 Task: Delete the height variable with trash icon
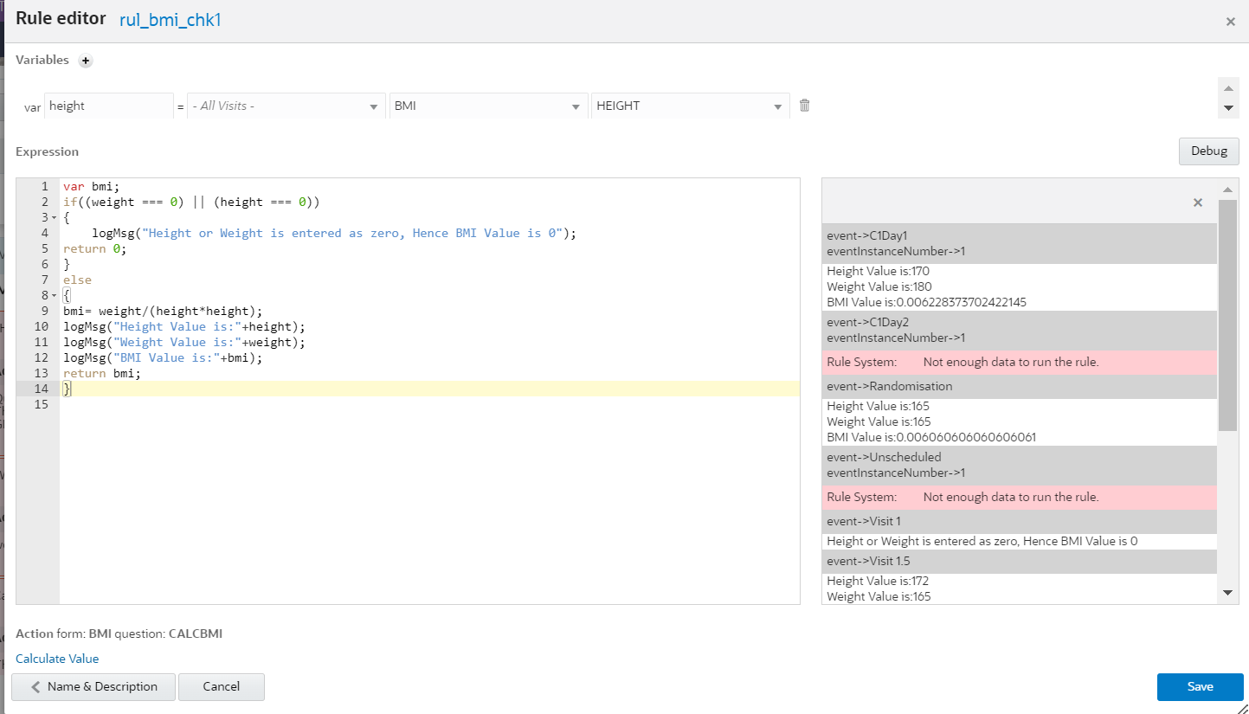coord(805,106)
